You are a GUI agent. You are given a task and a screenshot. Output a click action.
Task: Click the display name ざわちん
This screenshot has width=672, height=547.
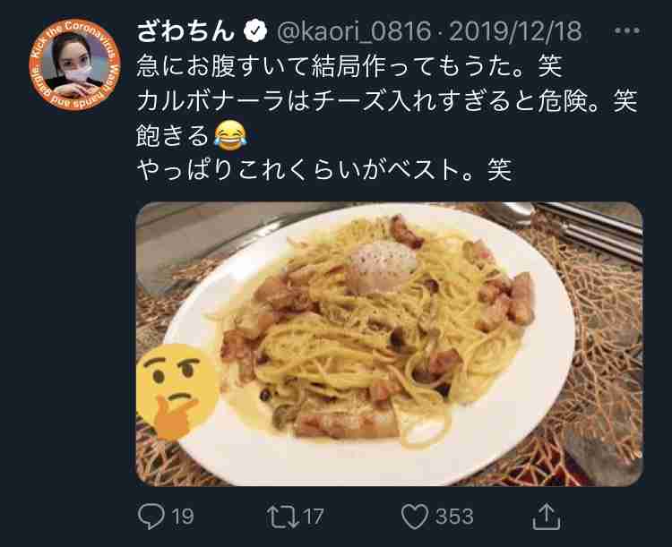[186, 31]
